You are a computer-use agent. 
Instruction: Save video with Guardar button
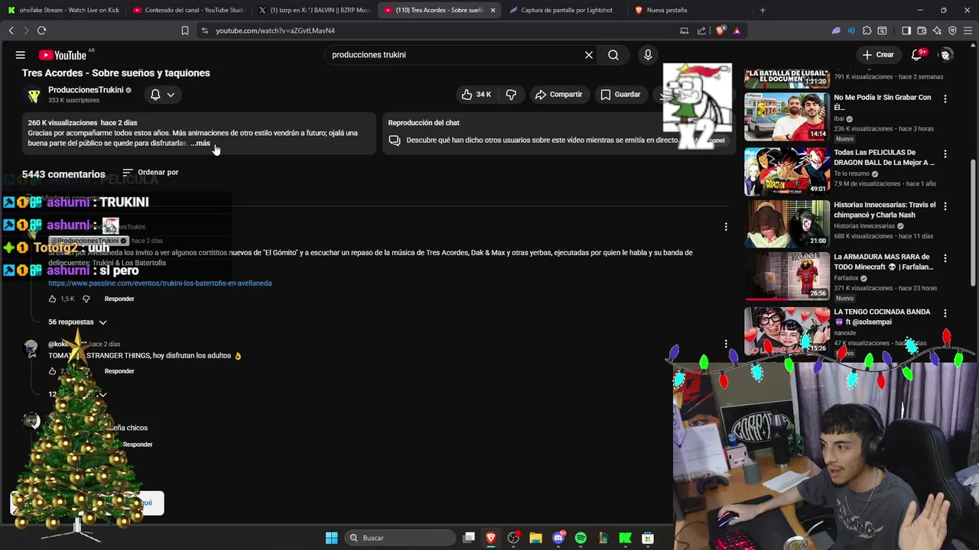click(620, 95)
